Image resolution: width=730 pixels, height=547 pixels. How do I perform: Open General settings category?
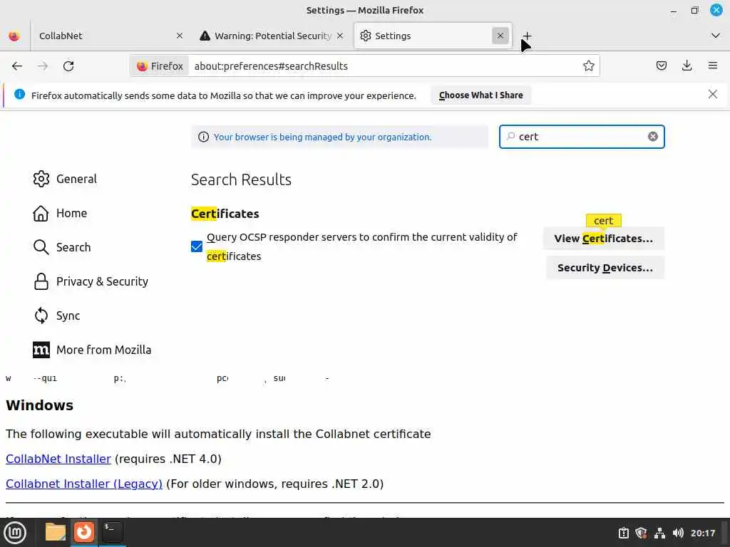pyautogui.click(x=65, y=179)
